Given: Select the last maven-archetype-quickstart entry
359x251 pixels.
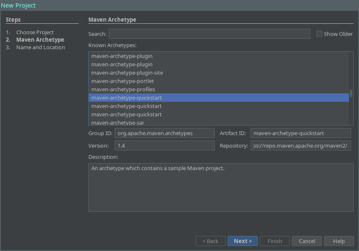Looking at the screenshot, I should 126,114.
